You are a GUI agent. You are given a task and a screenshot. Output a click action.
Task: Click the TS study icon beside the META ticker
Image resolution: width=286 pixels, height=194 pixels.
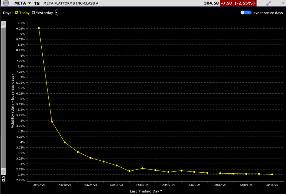[36, 3]
